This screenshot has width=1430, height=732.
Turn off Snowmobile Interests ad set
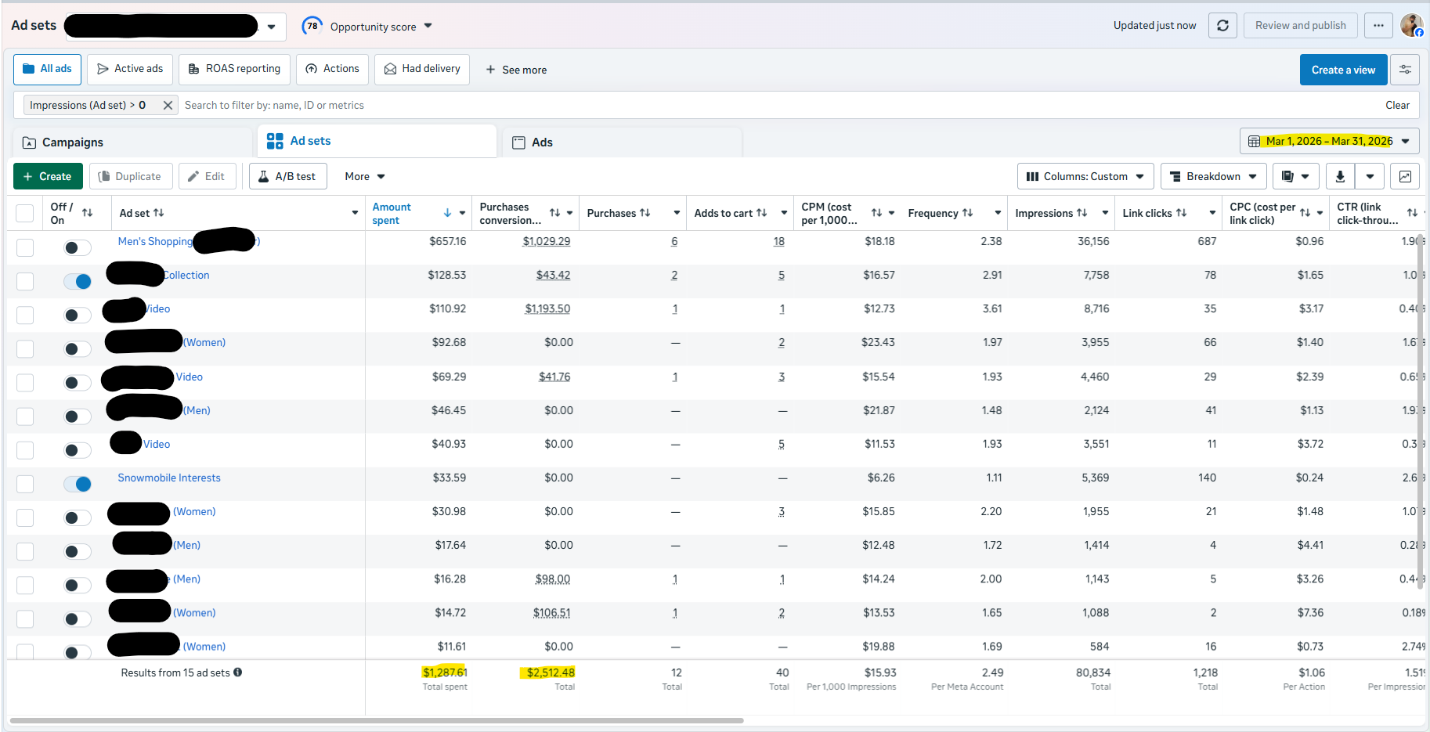78,484
